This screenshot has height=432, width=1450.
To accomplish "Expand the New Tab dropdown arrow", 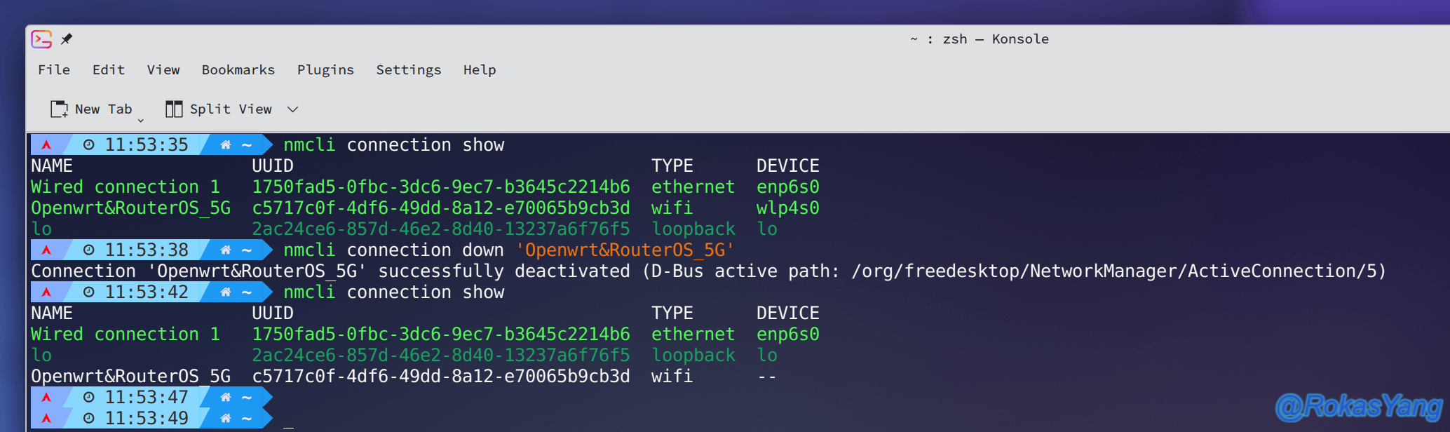I will tap(140, 120).
